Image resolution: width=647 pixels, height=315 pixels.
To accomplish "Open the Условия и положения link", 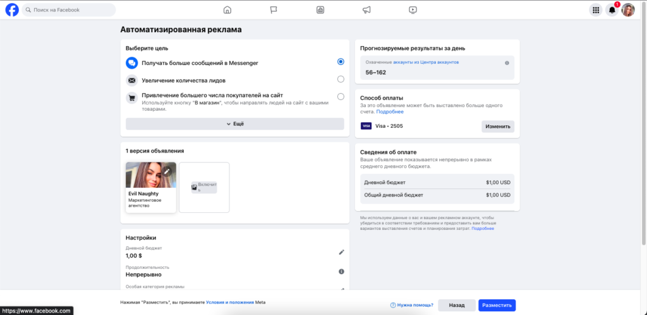I will (x=230, y=302).
